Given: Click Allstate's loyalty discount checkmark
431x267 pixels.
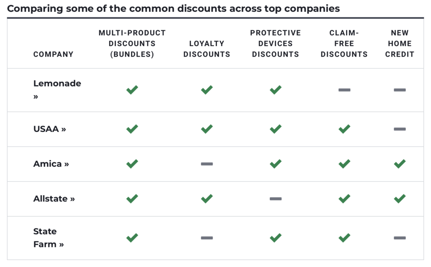Looking at the screenshot, I should click(x=207, y=199).
